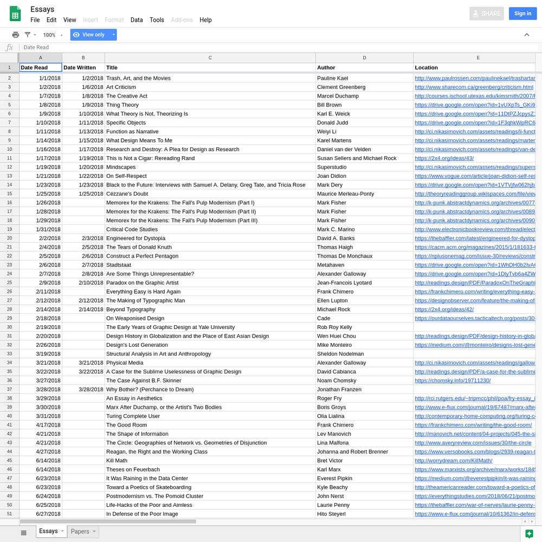Click the Essays document title
The height and width of the screenshot is (542, 542).
pyautogui.click(x=42, y=9)
